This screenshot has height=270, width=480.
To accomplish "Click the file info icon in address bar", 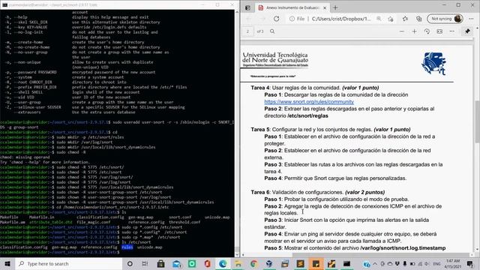I will coord(292,19).
